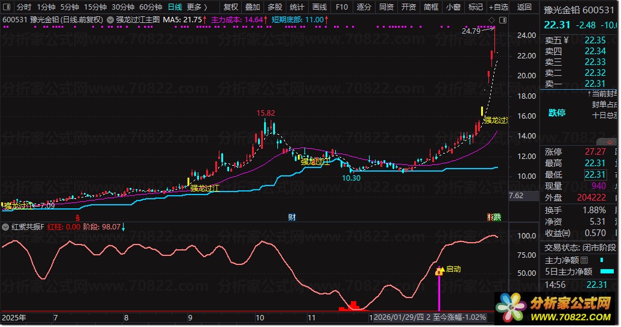The width and height of the screenshot is (621, 327).
Task: Expand the 更多 periods menu
Action: tap(197, 7)
